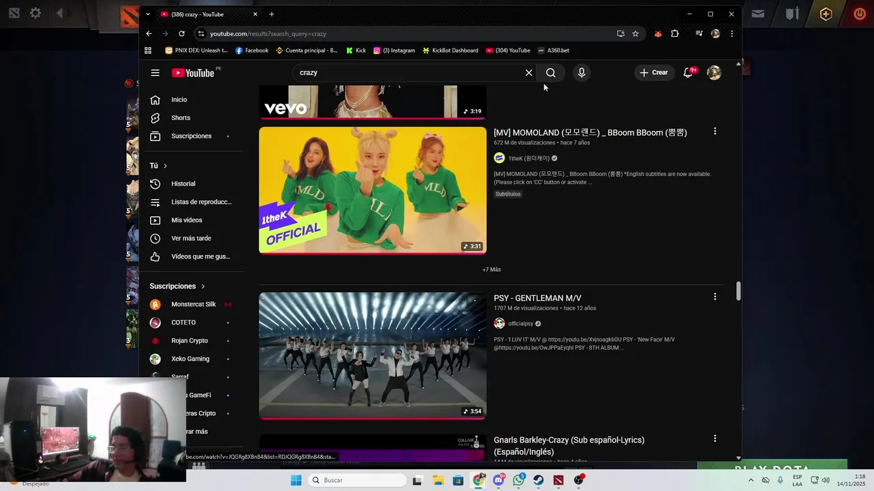Open the 1theK channel link
874x491 pixels.
528,158
